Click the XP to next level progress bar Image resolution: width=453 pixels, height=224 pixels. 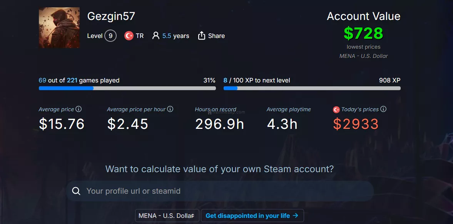pyautogui.click(x=312, y=88)
